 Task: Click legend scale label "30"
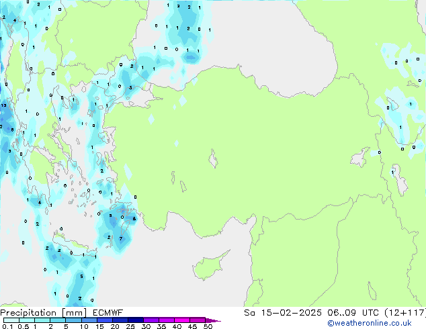point(146,326)
